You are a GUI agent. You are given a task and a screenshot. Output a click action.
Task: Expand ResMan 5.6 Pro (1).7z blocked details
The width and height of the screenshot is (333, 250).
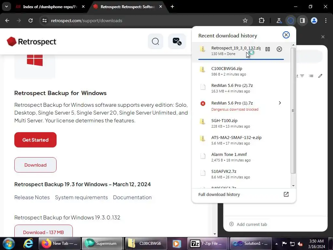point(280,103)
